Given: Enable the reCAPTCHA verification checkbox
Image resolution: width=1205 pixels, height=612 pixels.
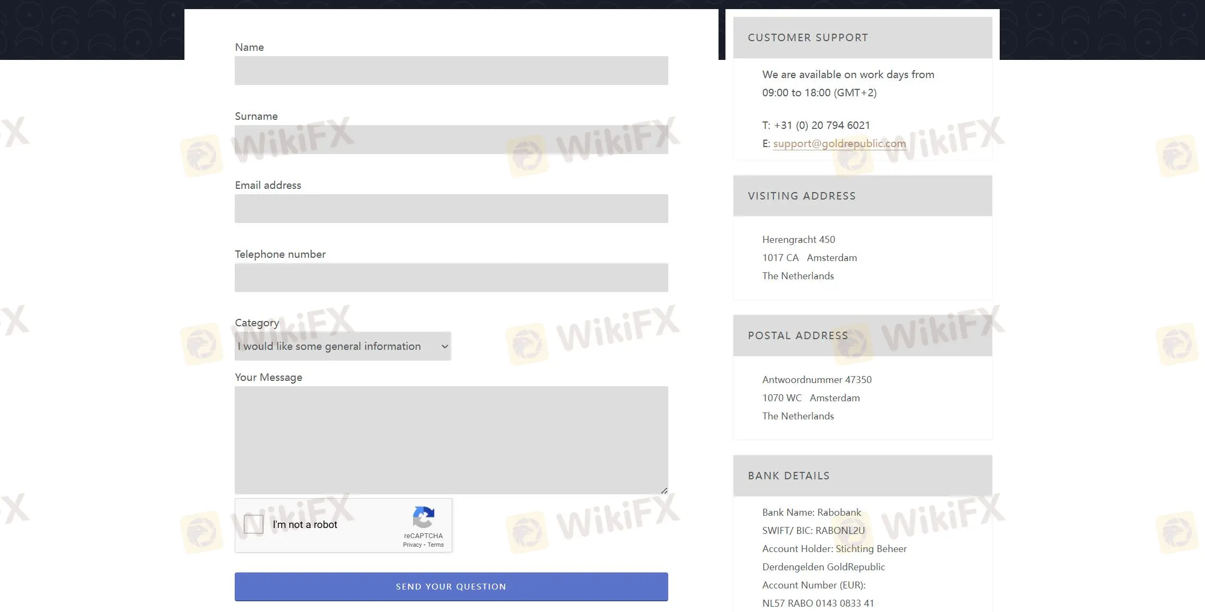Looking at the screenshot, I should (x=253, y=524).
